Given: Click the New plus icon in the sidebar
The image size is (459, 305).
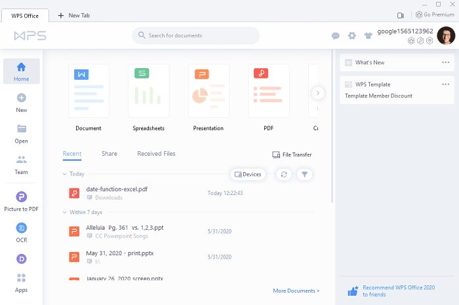Looking at the screenshot, I should tap(22, 98).
